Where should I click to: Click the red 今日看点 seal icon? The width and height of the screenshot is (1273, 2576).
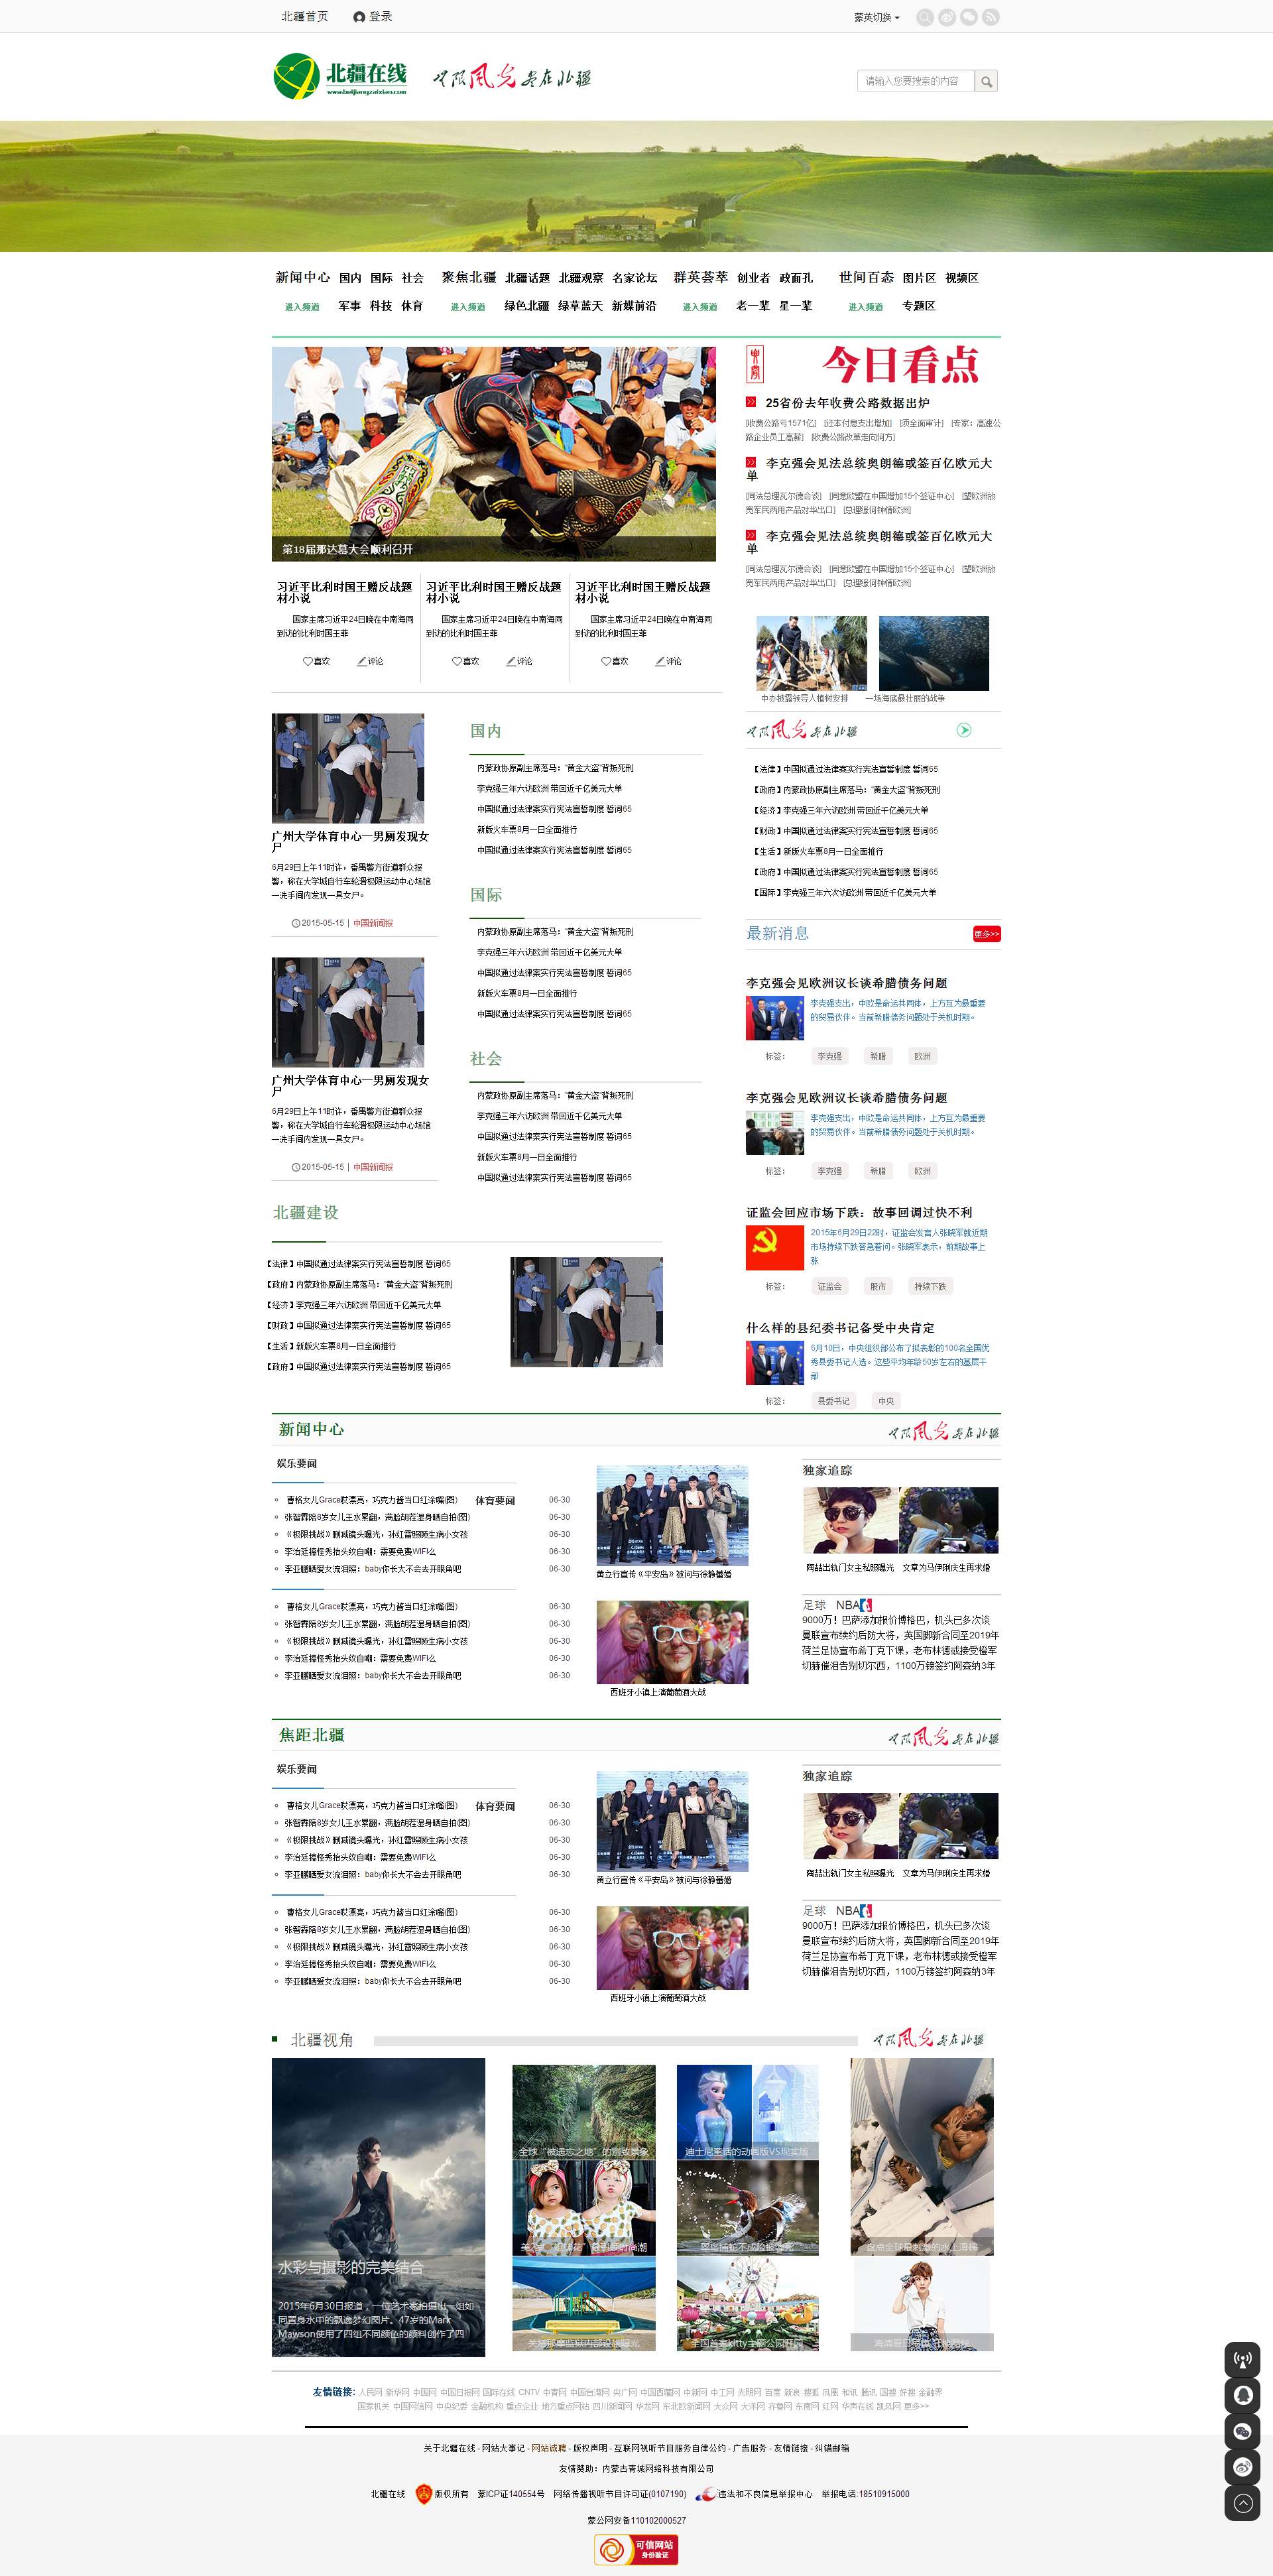pyautogui.click(x=755, y=365)
